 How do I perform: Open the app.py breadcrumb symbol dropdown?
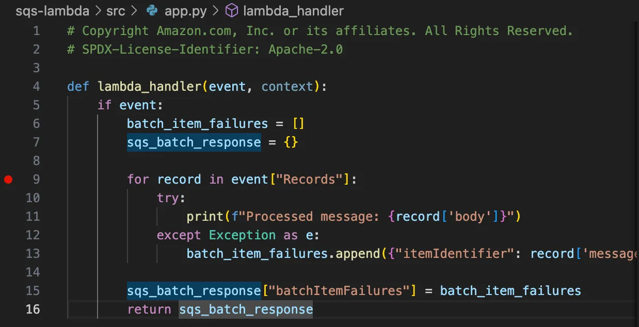point(185,10)
